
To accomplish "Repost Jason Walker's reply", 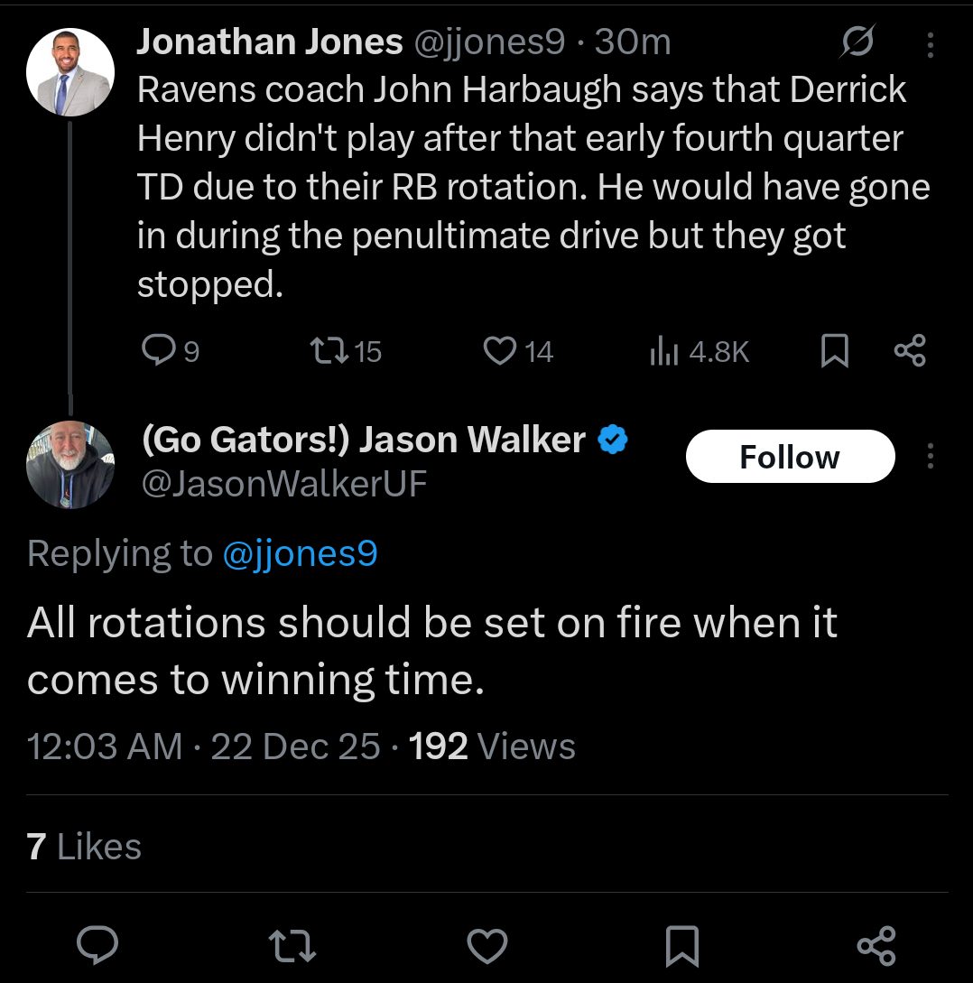I will point(293,944).
